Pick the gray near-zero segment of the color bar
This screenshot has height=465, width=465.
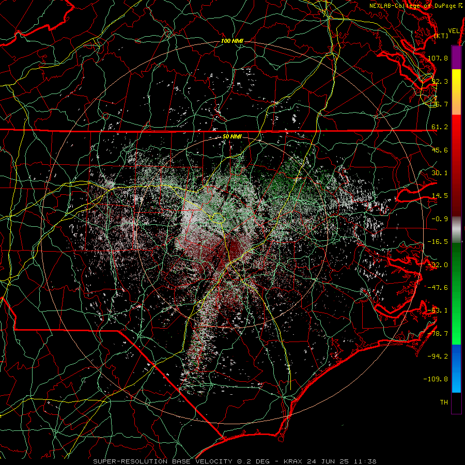[456, 230]
